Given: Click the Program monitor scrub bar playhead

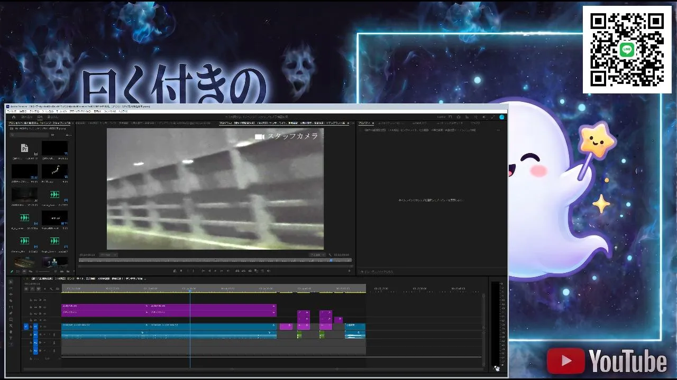Looking at the screenshot, I should click(x=331, y=260).
